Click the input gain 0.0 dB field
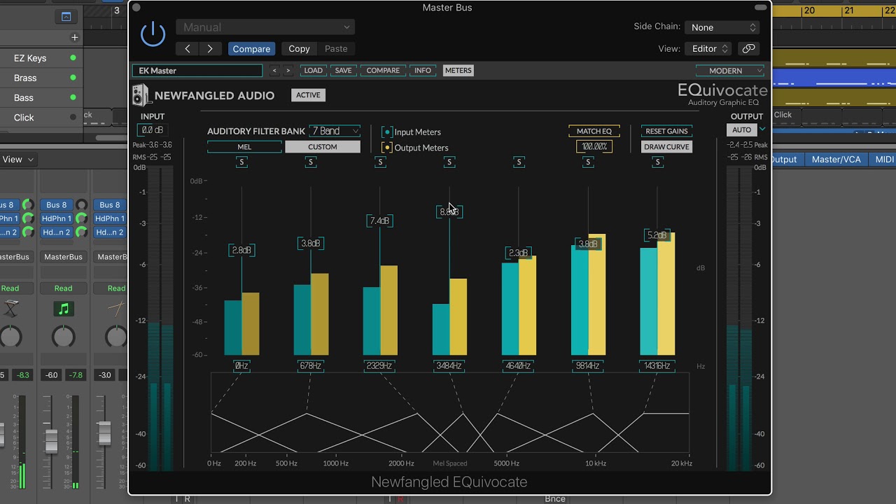 (152, 130)
